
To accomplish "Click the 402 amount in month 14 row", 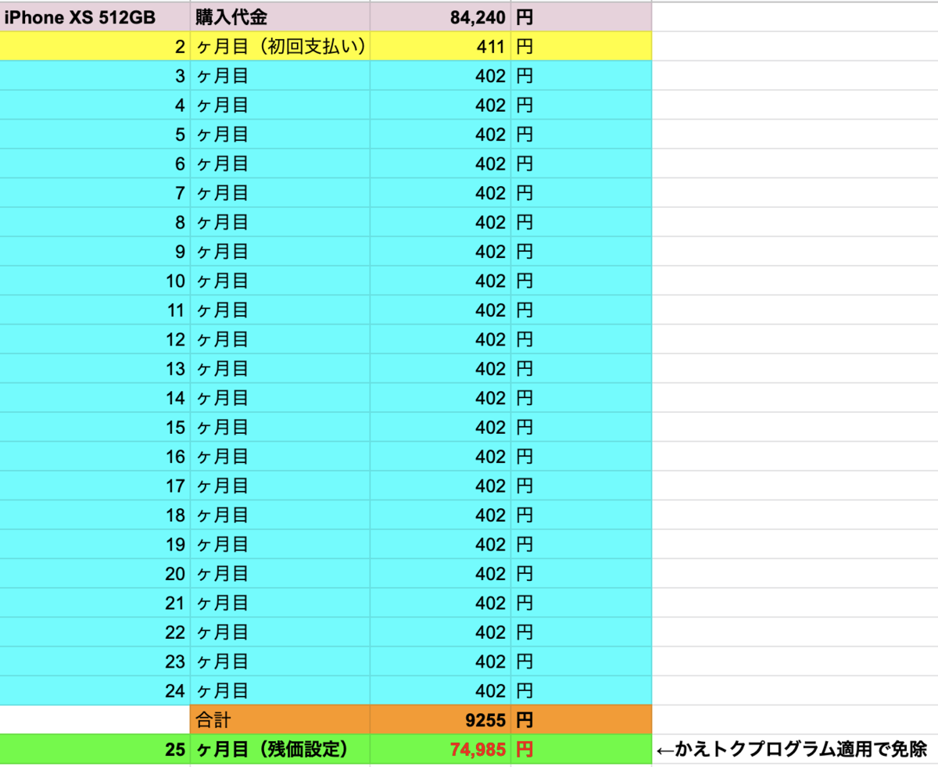I will coord(441,399).
